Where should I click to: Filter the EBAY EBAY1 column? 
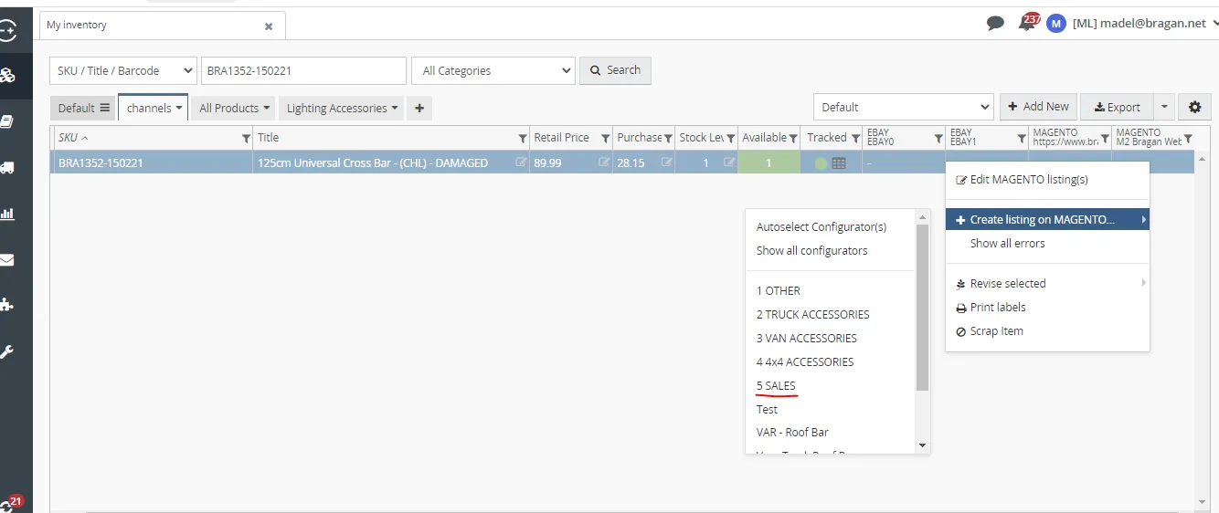(1022, 139)
